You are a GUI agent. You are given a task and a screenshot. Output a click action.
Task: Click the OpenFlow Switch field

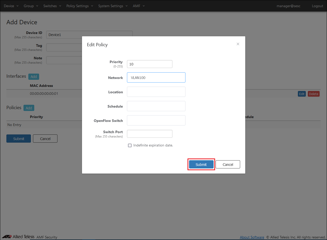pyautogui.click(x=156, y=120)
